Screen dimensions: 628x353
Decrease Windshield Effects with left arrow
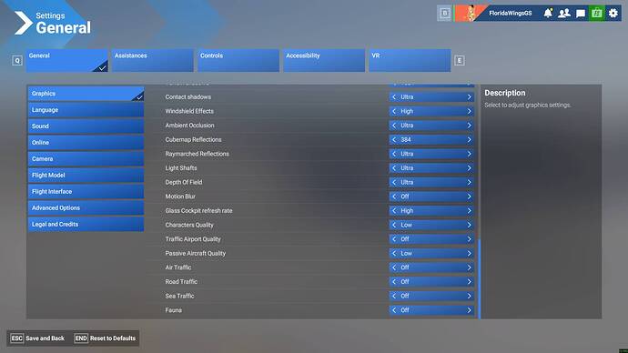click(x=394, y=111)
